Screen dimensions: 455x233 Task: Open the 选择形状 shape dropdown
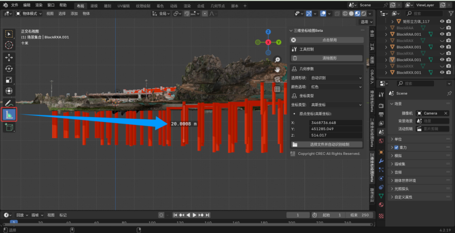click(337, 78)
